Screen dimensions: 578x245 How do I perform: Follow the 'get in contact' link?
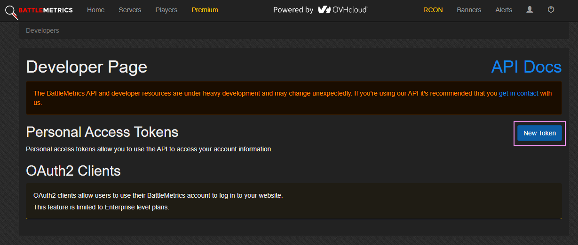tap(519, 93)
